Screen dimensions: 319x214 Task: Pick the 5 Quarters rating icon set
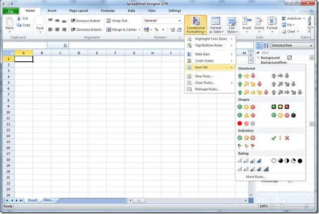tap(286, 161)
